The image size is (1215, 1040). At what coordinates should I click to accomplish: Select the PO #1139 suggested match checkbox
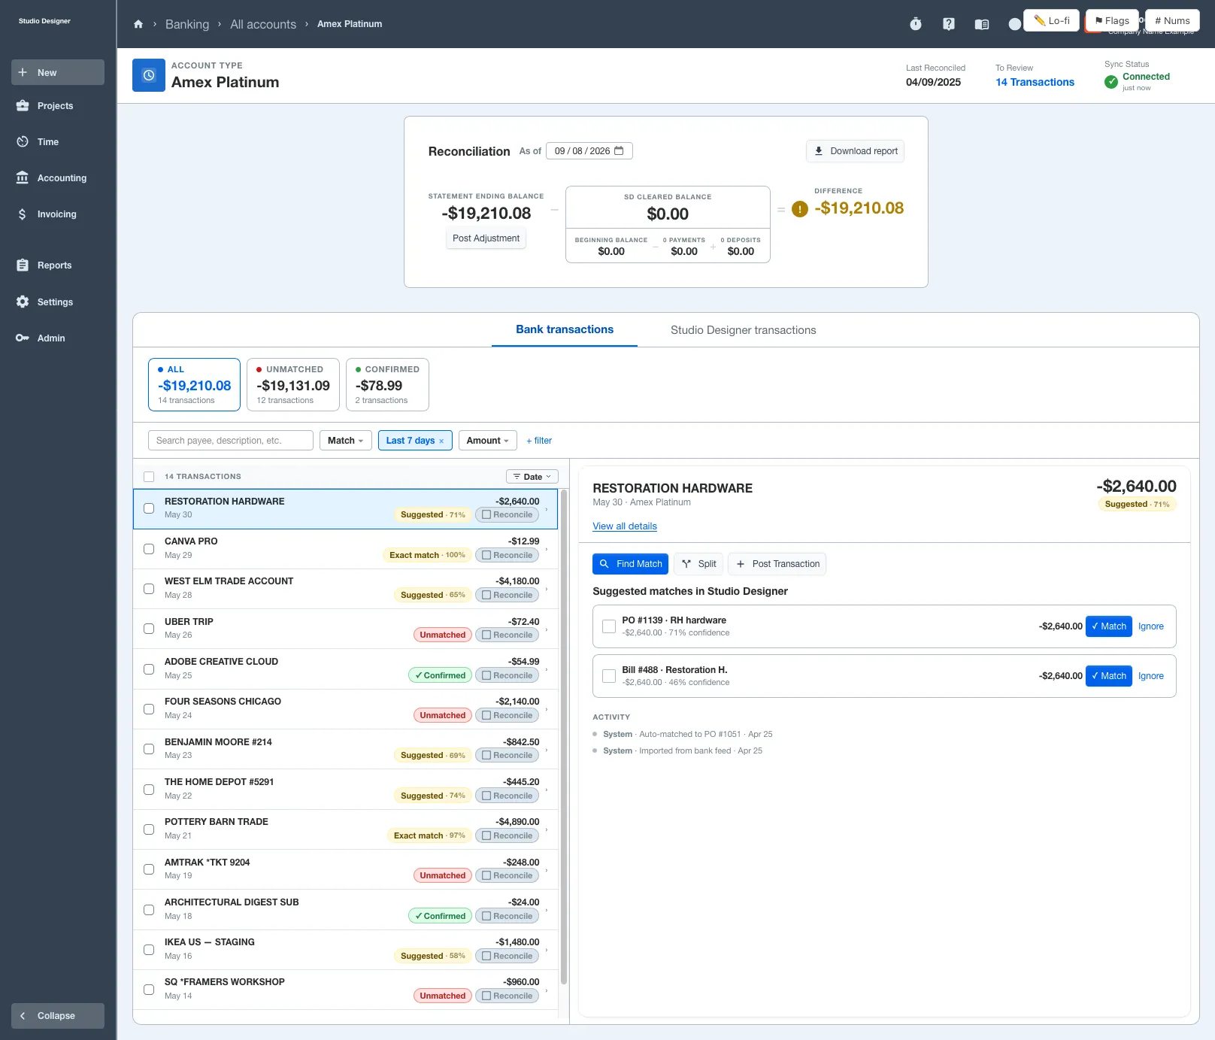(609, 626)
